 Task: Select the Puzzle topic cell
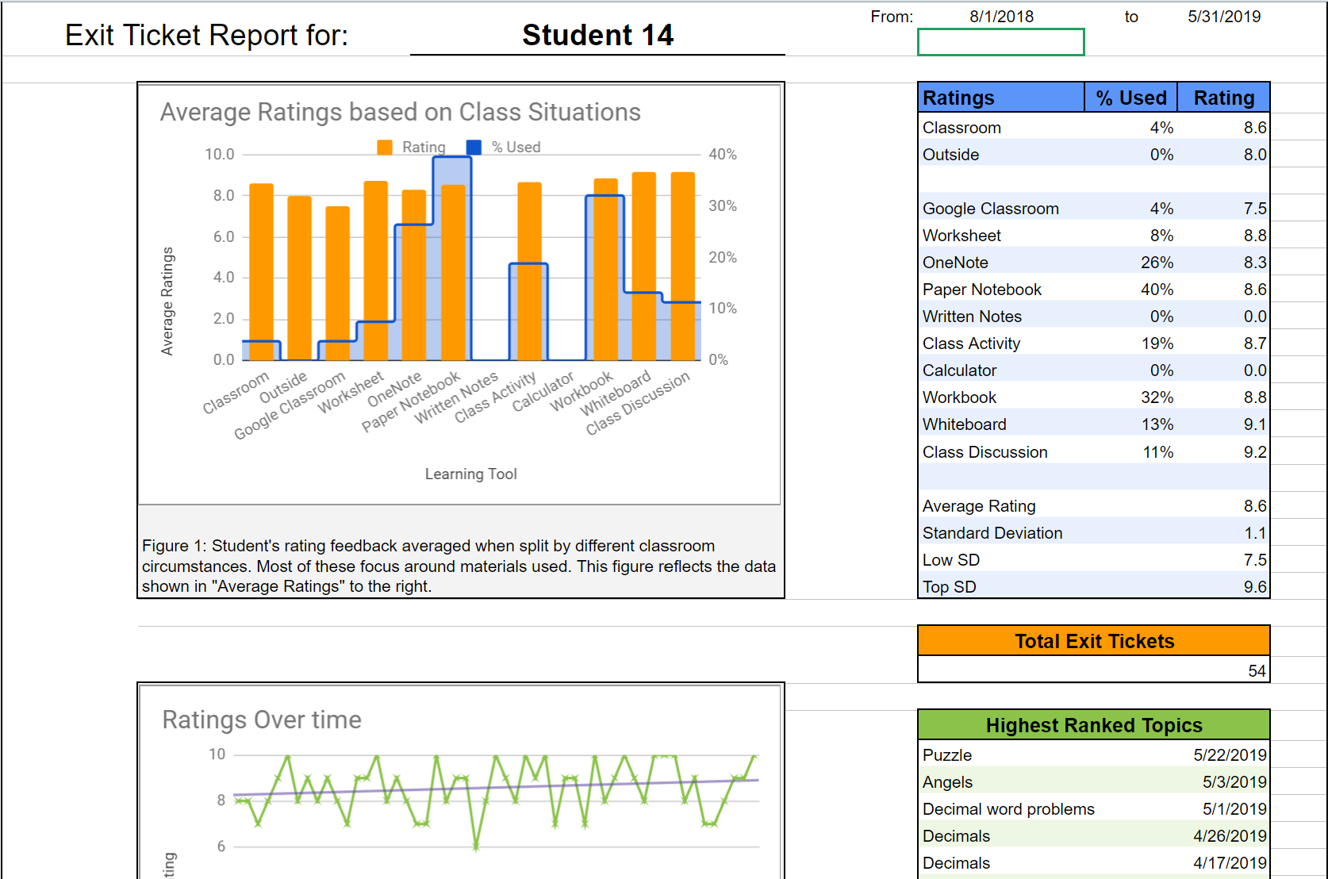(947, 755)
